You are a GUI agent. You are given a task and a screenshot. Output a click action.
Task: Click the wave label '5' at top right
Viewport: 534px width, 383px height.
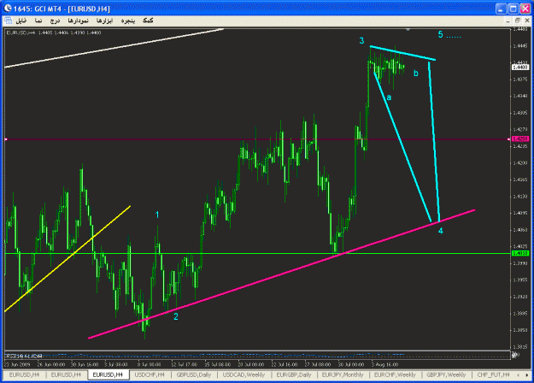(x=440, y=34)
